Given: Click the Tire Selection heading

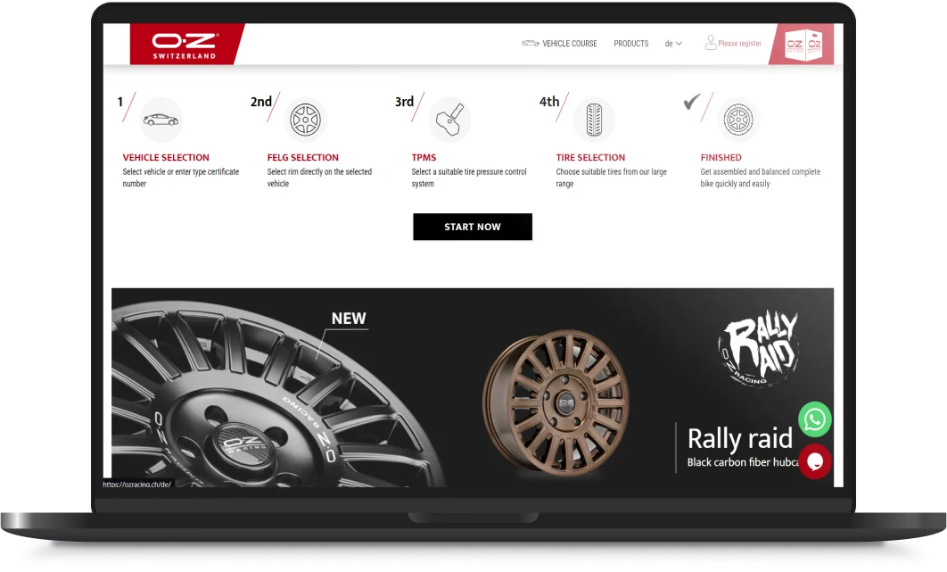Looking at the screenshot, I should point(590,157).
